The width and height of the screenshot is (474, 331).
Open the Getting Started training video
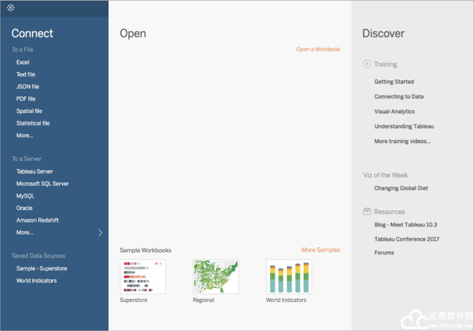pos(394,82)
